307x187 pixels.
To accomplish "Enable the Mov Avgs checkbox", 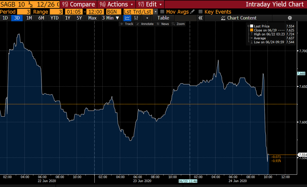I will coord(162,12).
